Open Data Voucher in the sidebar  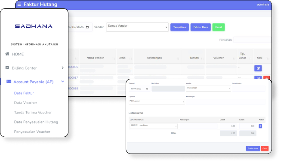point(25,103)
